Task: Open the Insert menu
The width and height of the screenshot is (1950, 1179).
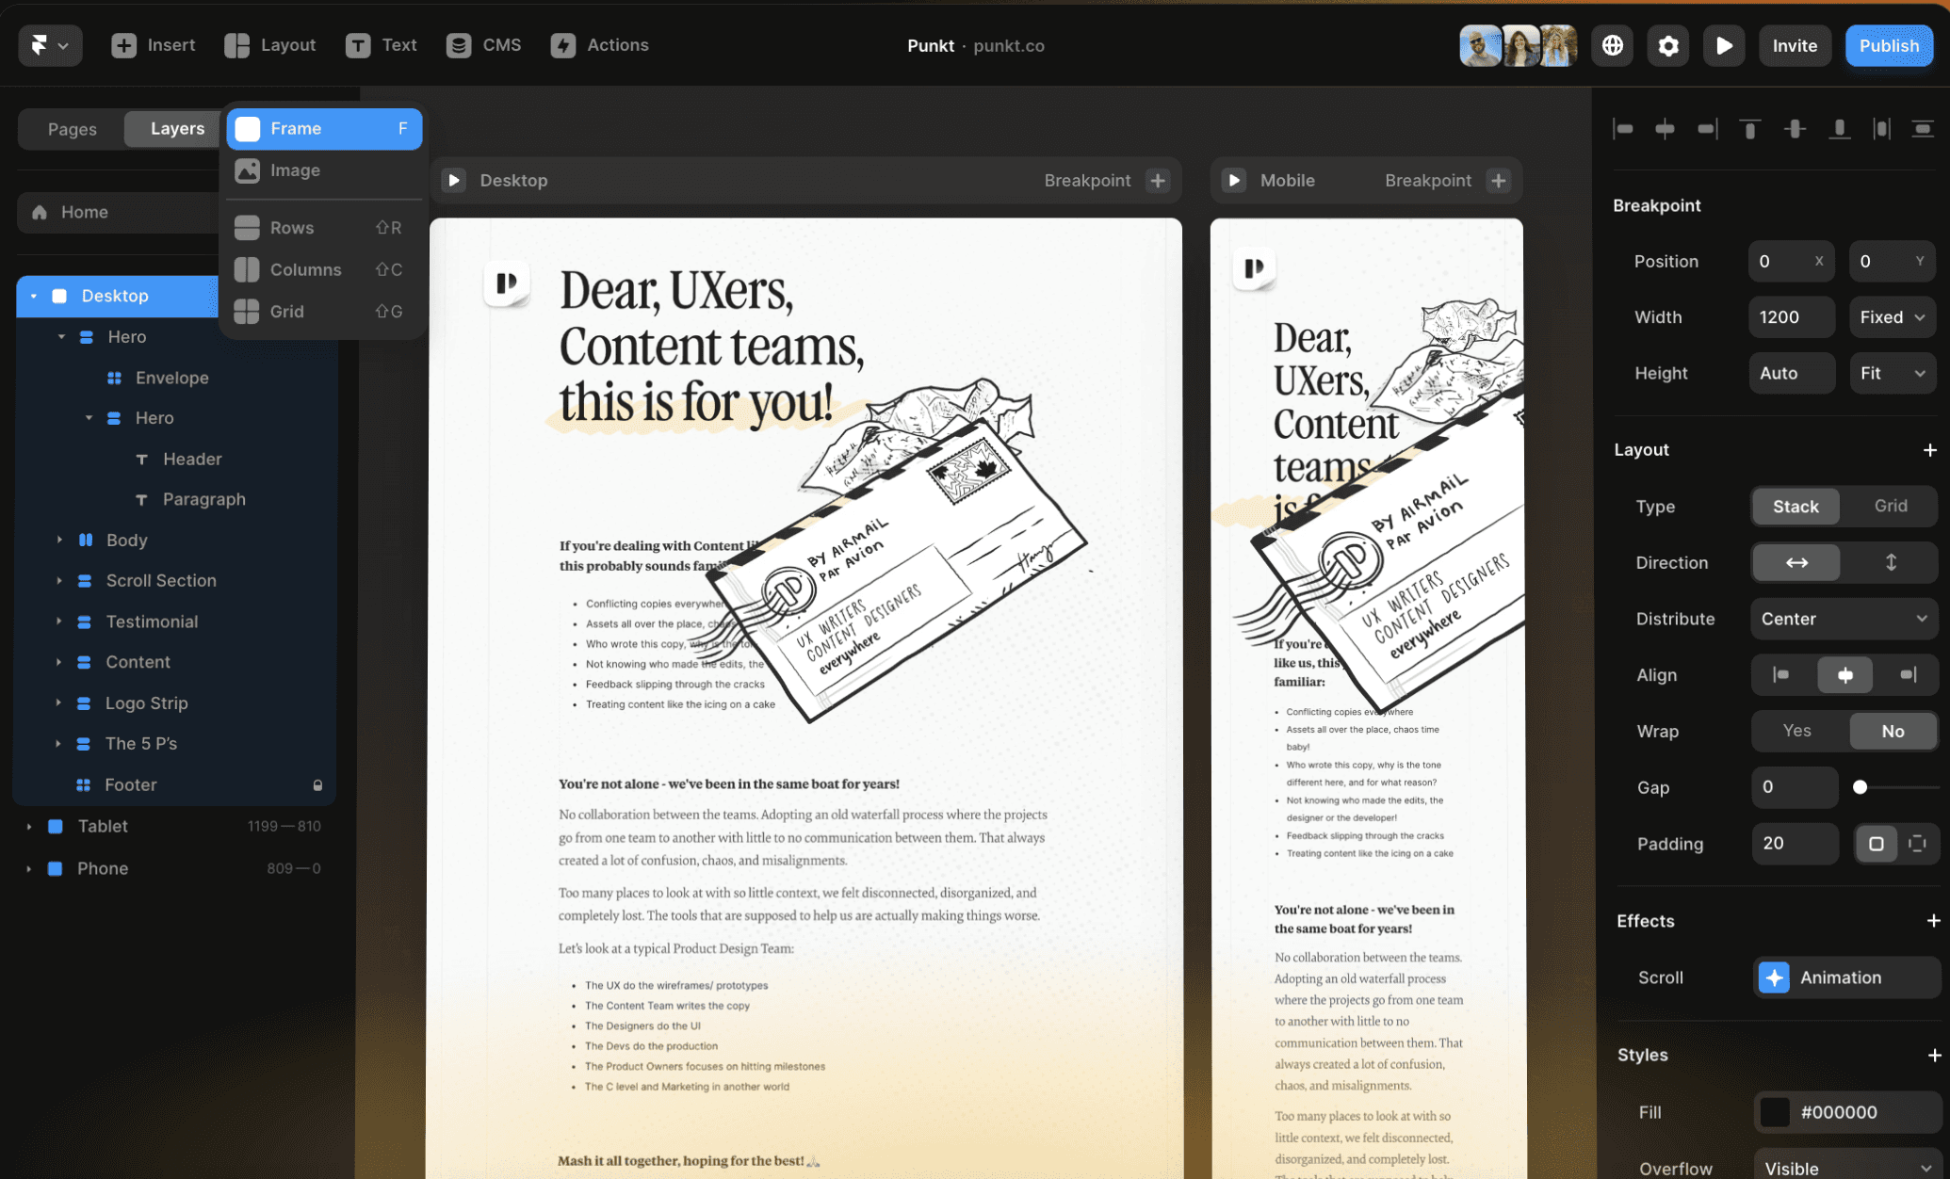Action: [153, 45]
